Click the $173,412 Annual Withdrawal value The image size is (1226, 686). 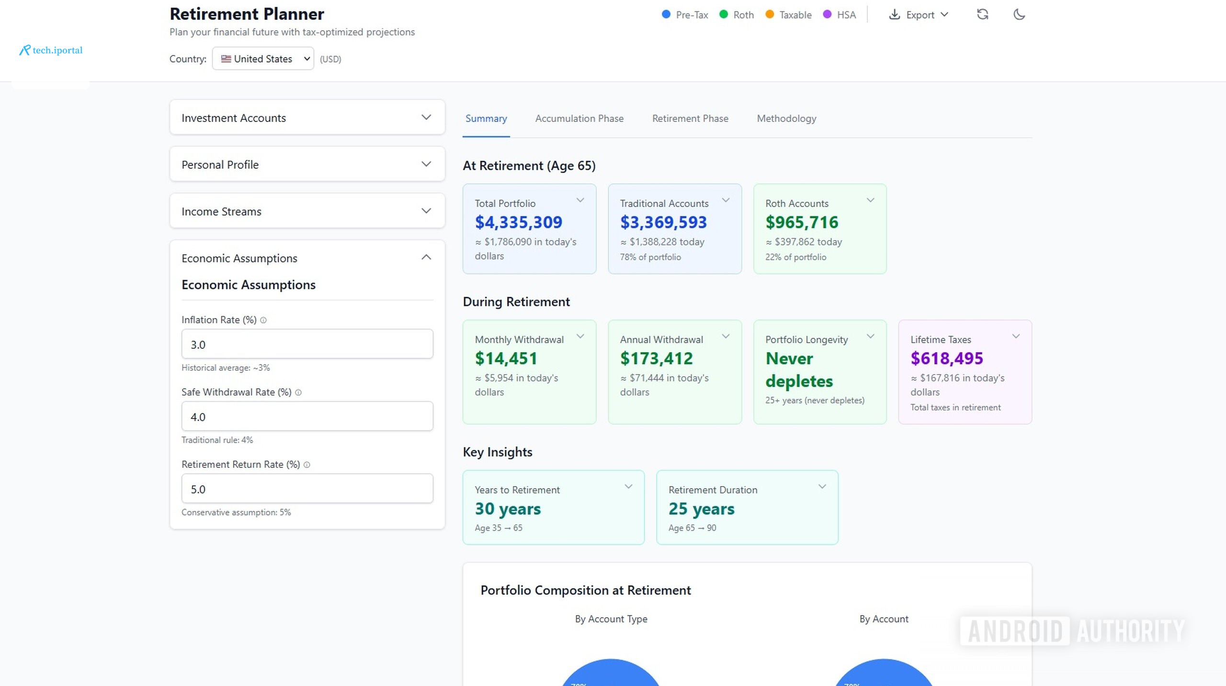pyautogui.click(x=657, y=358)
